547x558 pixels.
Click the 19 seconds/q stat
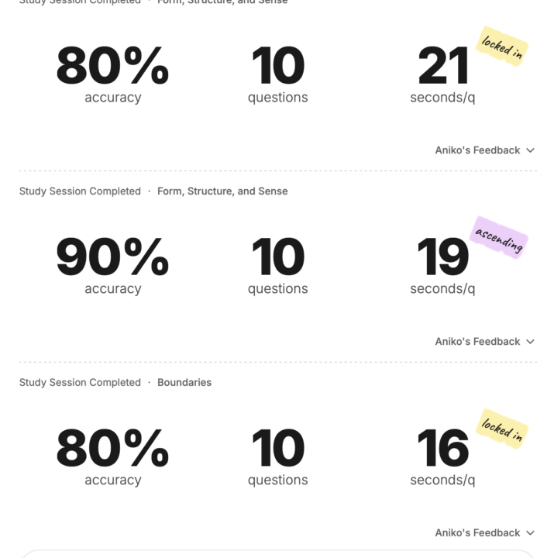pos(442,265)
